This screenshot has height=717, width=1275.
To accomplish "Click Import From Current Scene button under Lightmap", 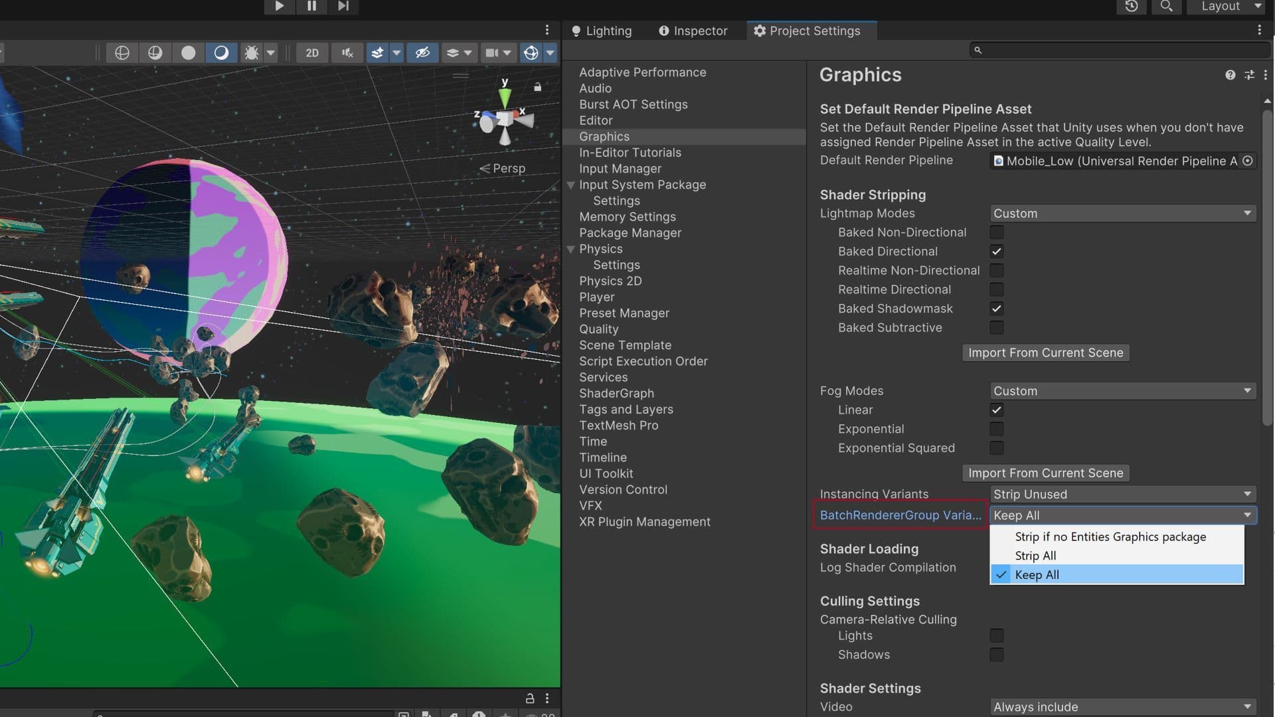I will click(1046, 352).
